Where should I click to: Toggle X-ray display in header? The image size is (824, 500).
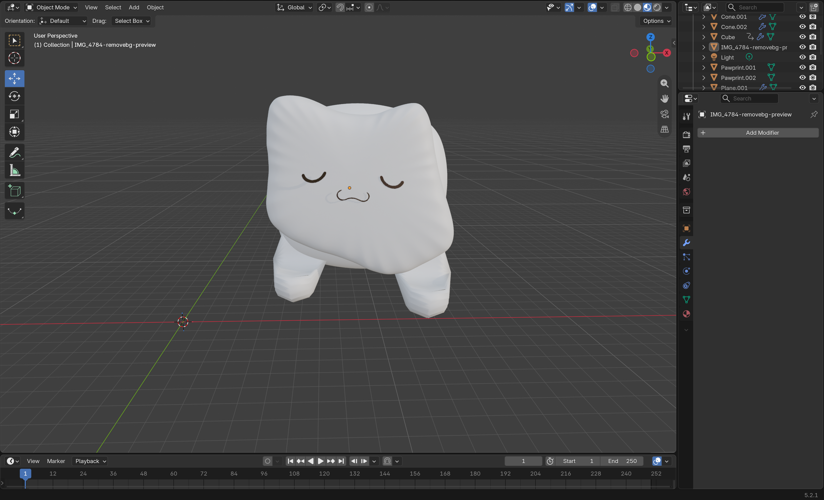[x=615, y=7]
